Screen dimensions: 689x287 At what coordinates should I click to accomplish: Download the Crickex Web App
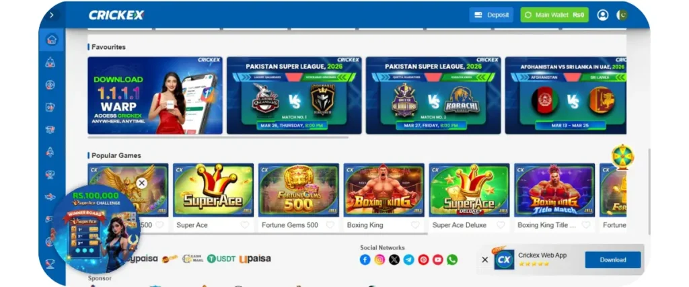tap(613, 260)
